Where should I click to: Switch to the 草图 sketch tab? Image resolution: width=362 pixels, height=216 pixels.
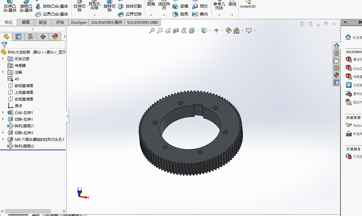click(26, 22)
